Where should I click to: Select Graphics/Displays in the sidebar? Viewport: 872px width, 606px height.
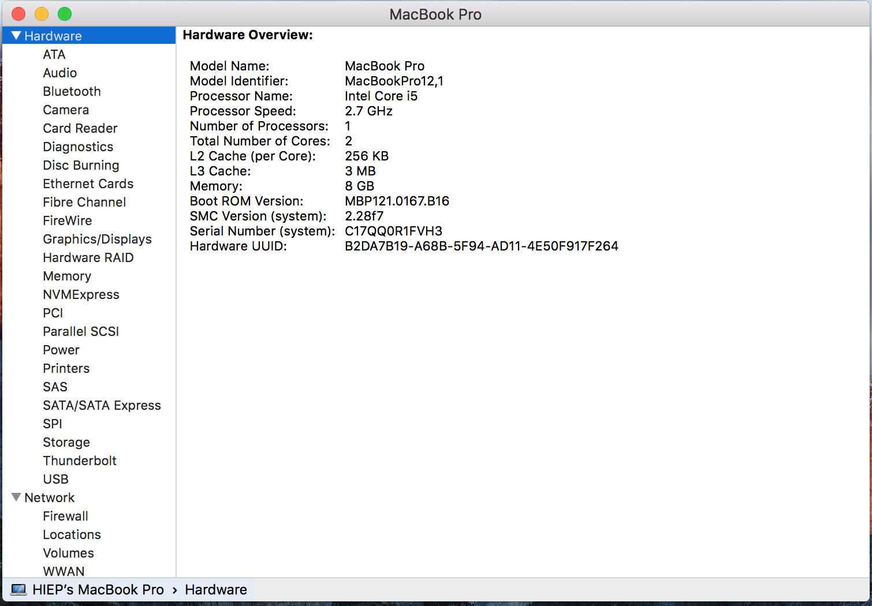pyautogui.click(x=97, y=239)
